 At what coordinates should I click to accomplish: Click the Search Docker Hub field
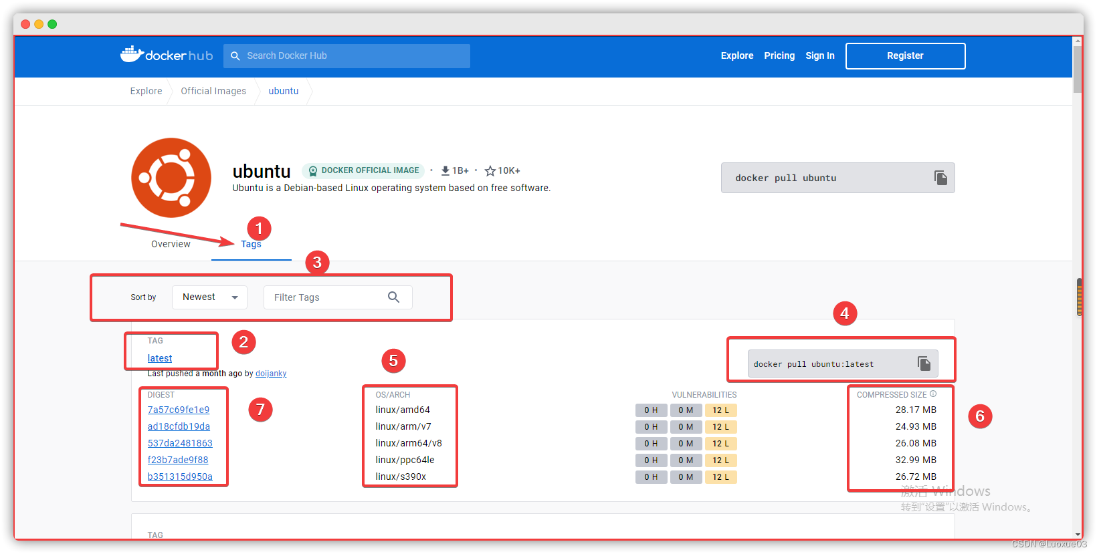(346, 56)
